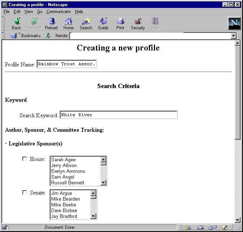Click the Search toolbar icon

(x=86, y=23)
